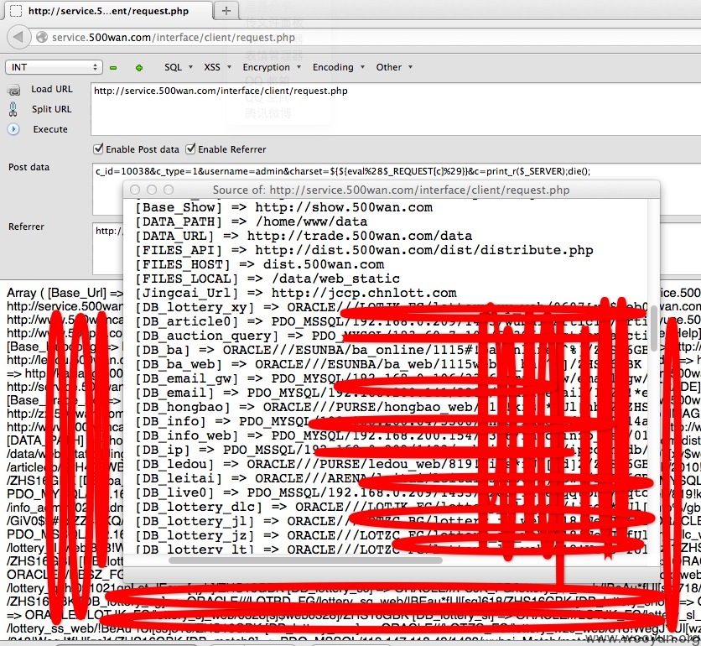Viewport: 701px width, 646px height.
Task: Click the [FILES_LOCAL] line in source
Action: (267, 279)
